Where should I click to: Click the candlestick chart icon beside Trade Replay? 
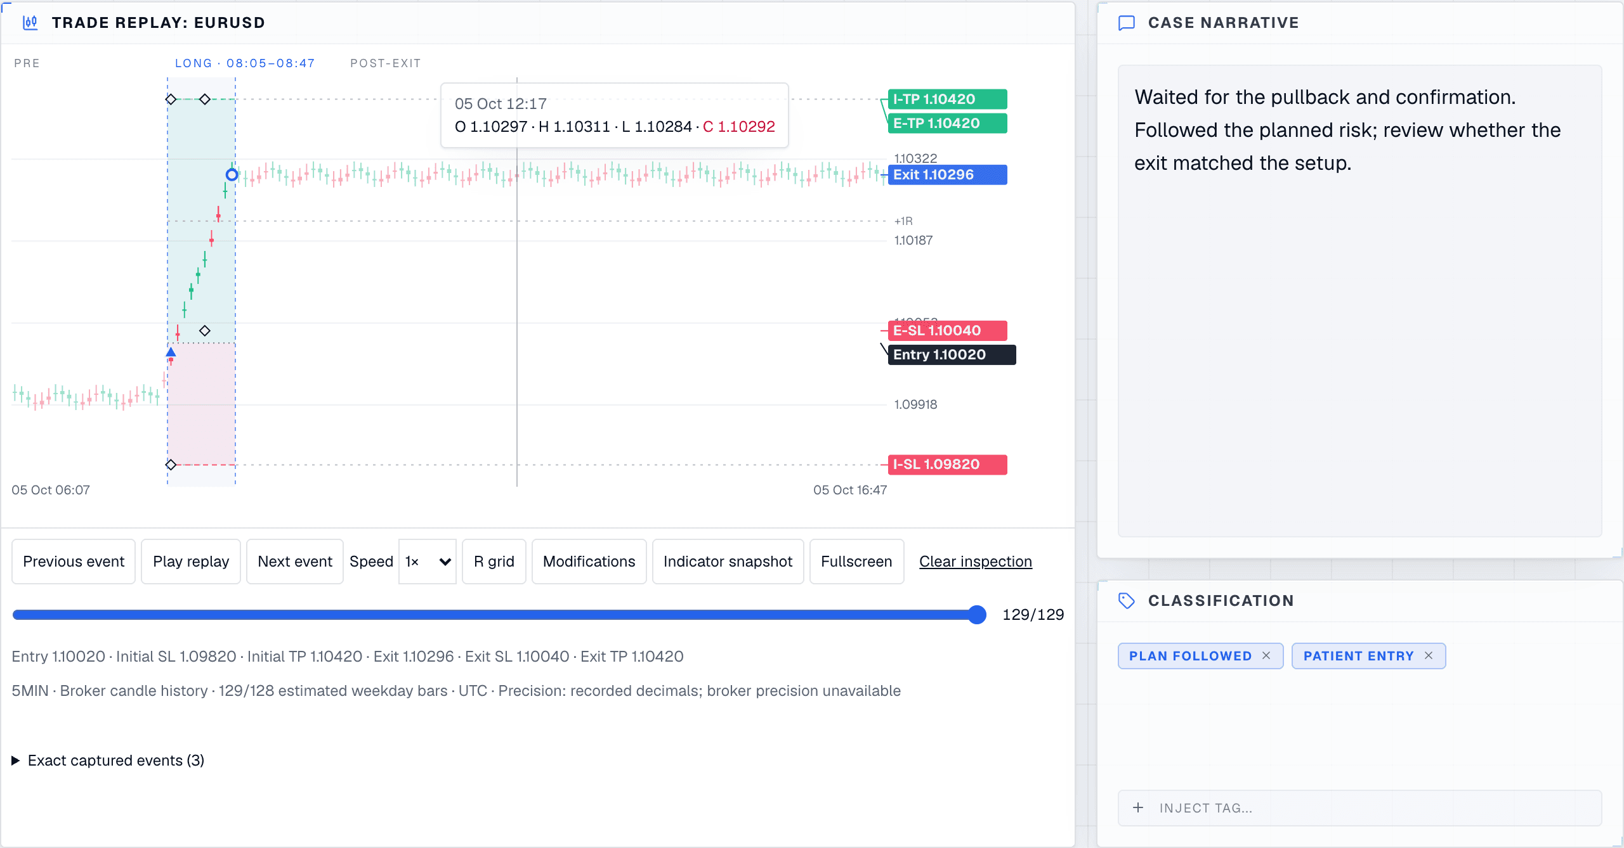click(30, 23)
